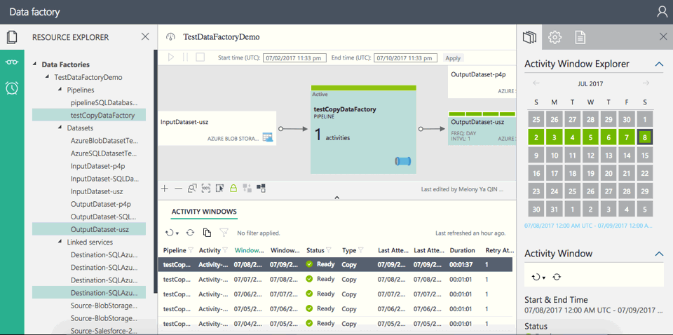Collapse the Activity Window section
This screenshot has width=673, height=335.
pos(659,254)
